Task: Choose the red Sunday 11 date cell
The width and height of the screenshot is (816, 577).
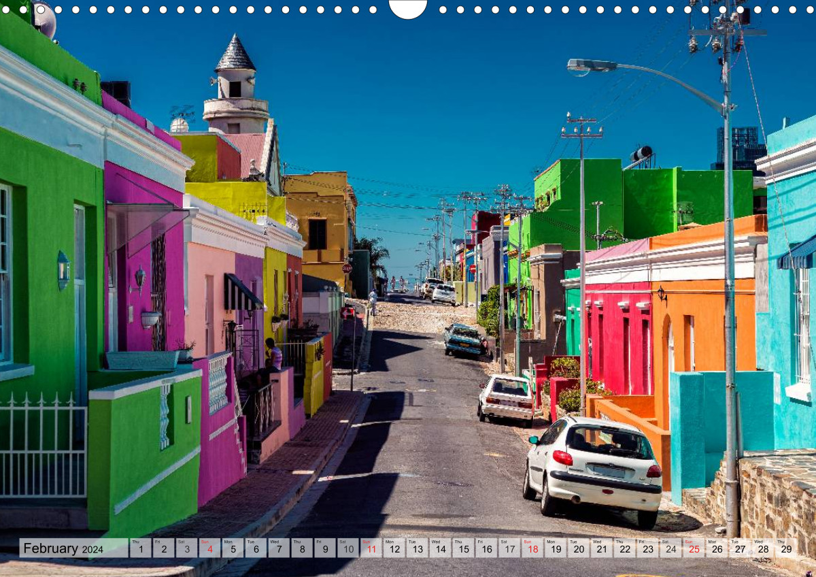Action: click(x=371, y=548)
